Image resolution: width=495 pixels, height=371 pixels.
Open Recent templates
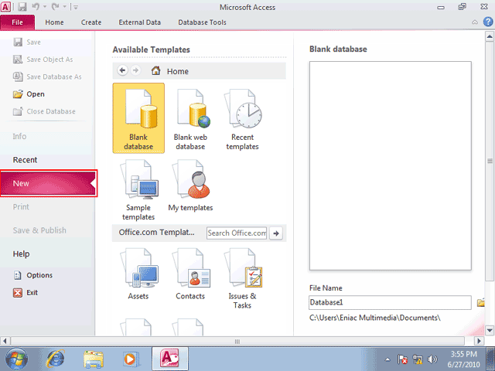click(242, 119)
